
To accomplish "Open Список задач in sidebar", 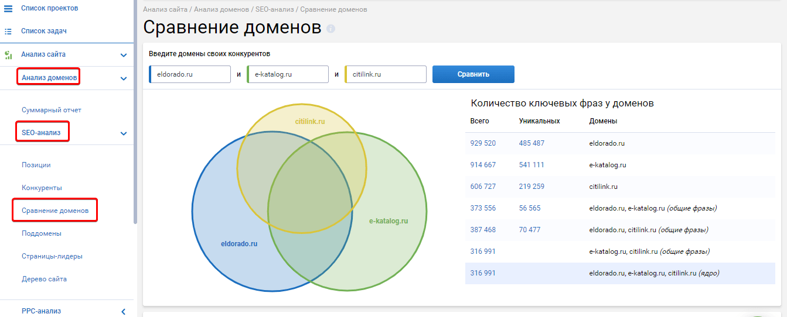I will click(44, 31).
